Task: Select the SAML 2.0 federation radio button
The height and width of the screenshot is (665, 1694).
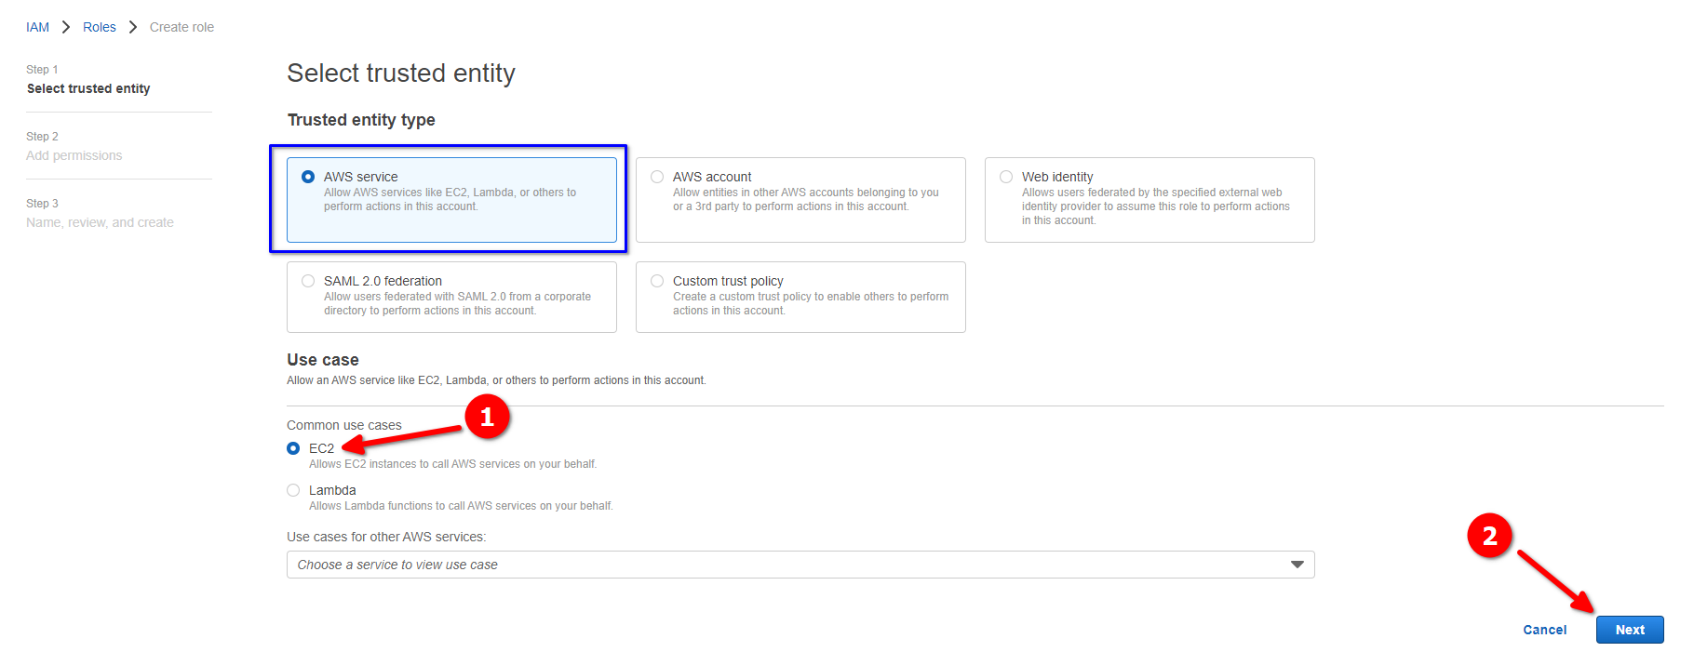Action: [308, 281]
